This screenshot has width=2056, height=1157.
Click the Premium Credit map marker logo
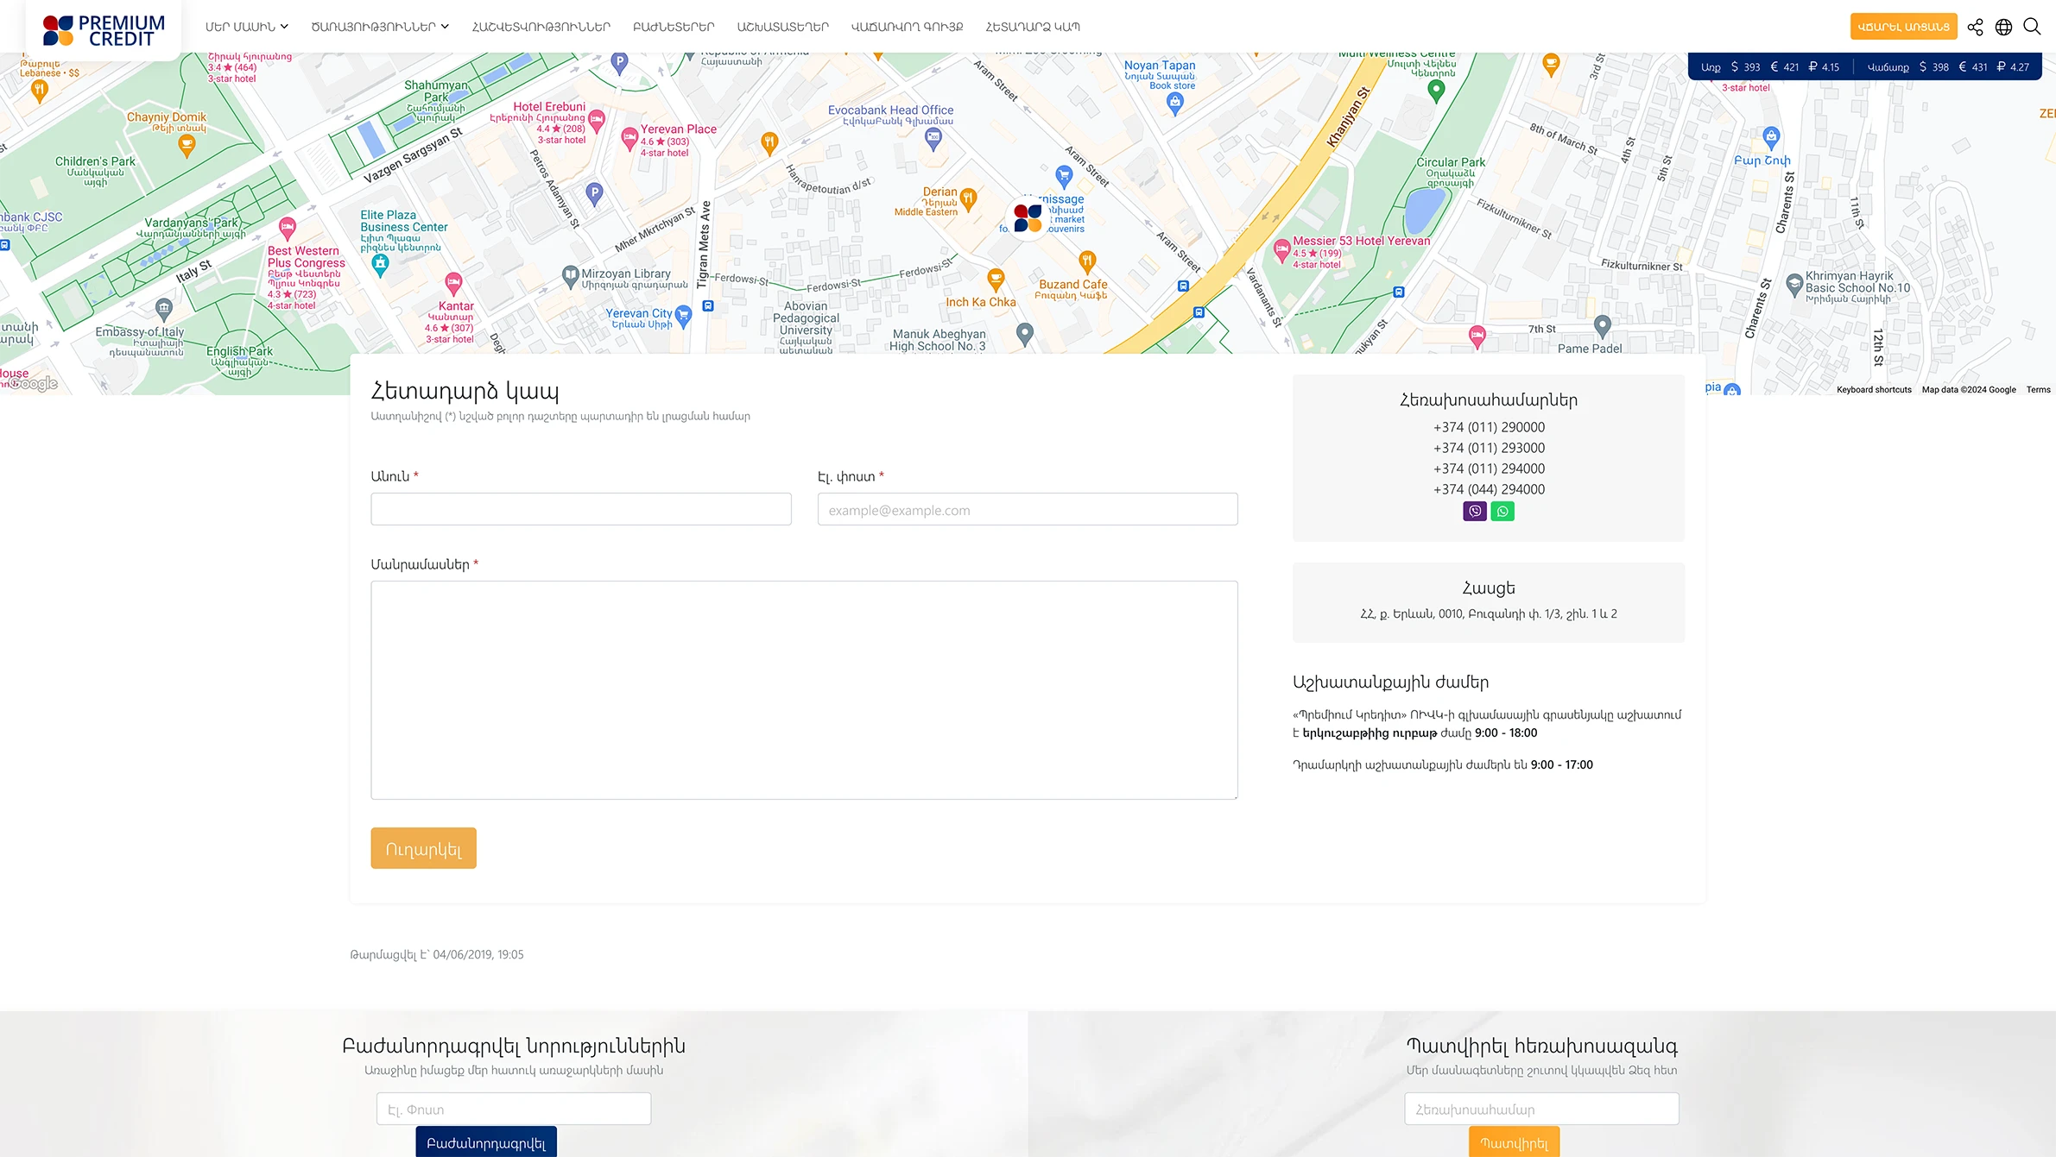pos(1028,218)
